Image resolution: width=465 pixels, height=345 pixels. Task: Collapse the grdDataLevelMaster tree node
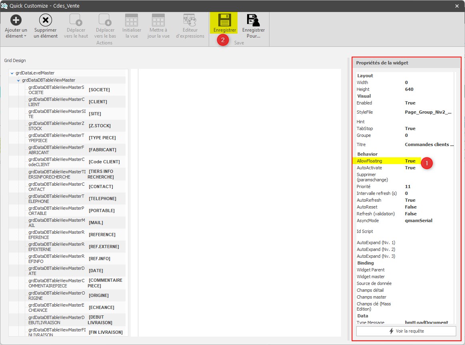[x=12, y=73]
